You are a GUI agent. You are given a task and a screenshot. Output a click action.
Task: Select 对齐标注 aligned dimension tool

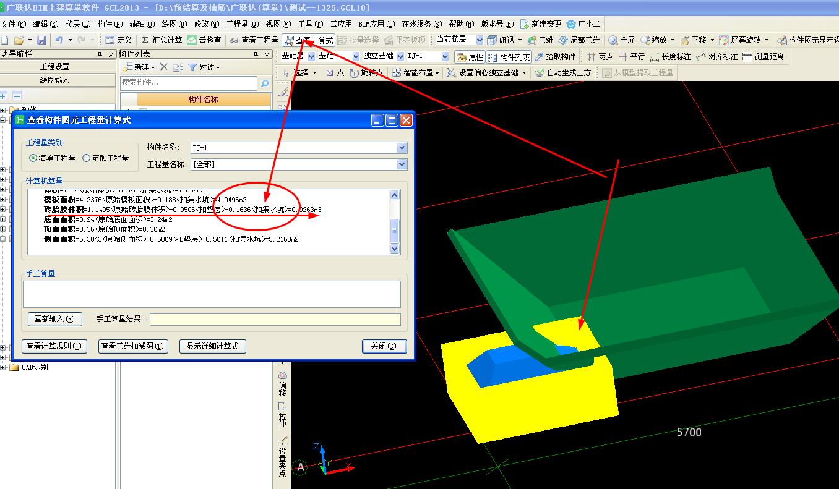[x=716, y=57]
